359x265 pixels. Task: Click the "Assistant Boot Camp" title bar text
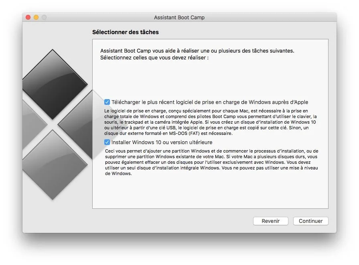(x=179, y=17)
